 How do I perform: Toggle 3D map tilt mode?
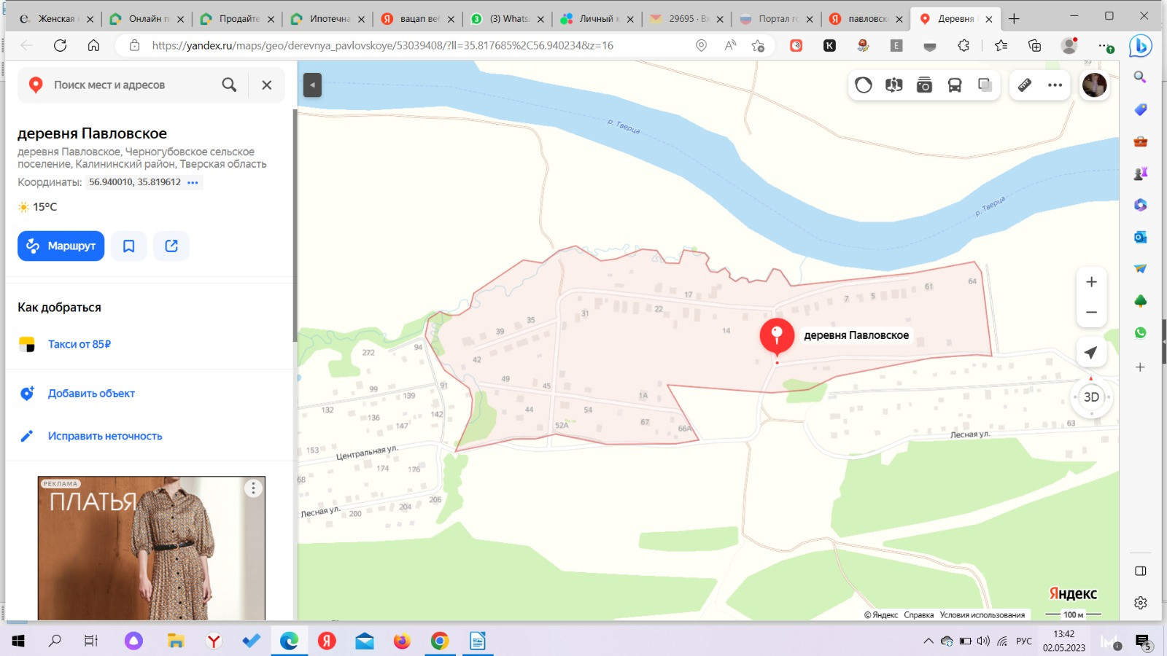[1091, 397]
